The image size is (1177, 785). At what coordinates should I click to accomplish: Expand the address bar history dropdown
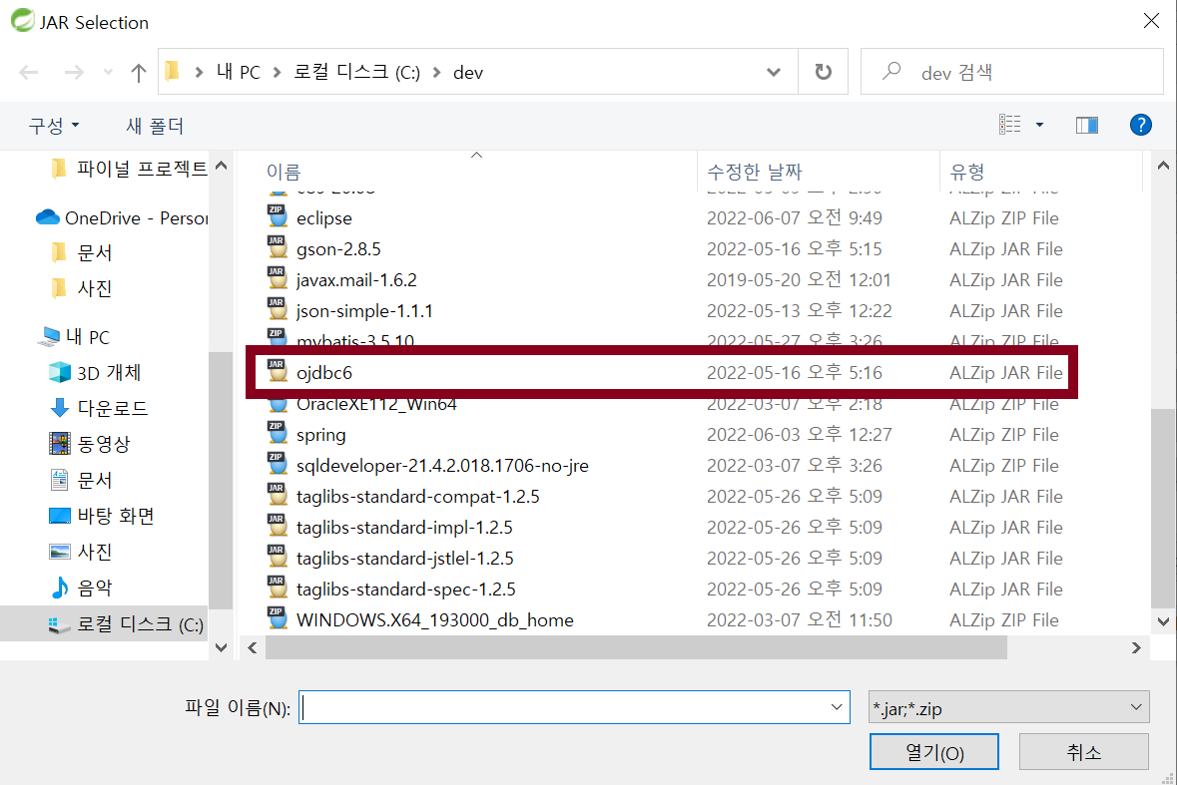click(x=773, y=72)
